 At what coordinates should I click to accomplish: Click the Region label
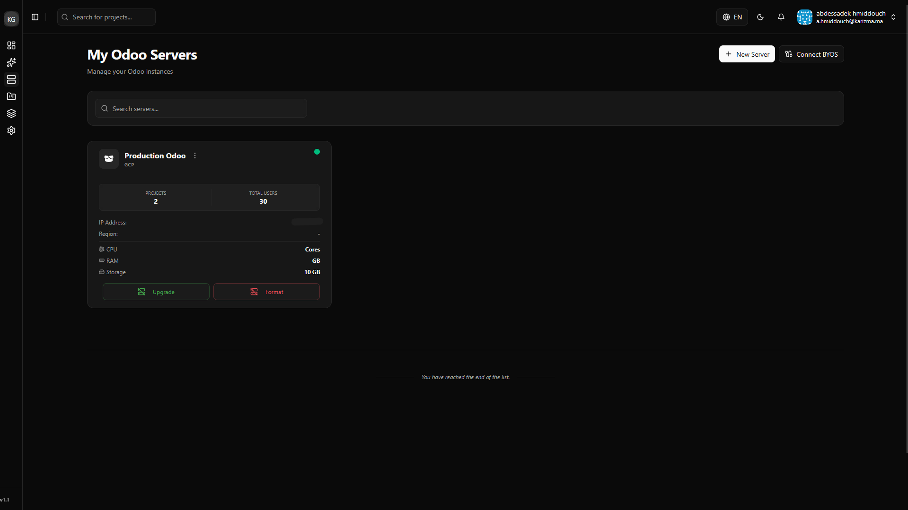click(108, 234)
